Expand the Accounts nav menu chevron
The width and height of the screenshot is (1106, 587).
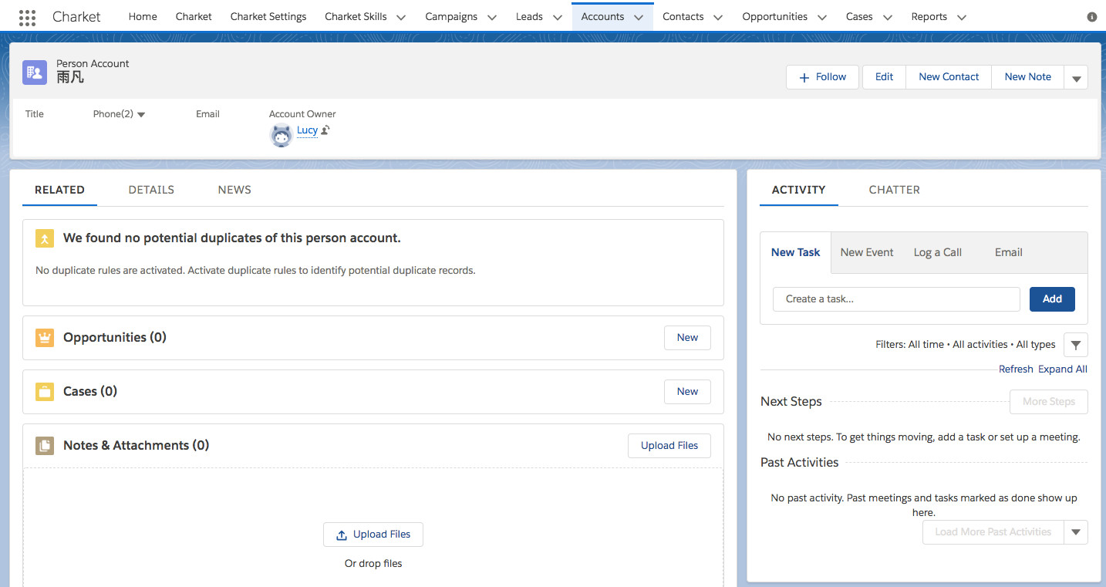(638, 17)
